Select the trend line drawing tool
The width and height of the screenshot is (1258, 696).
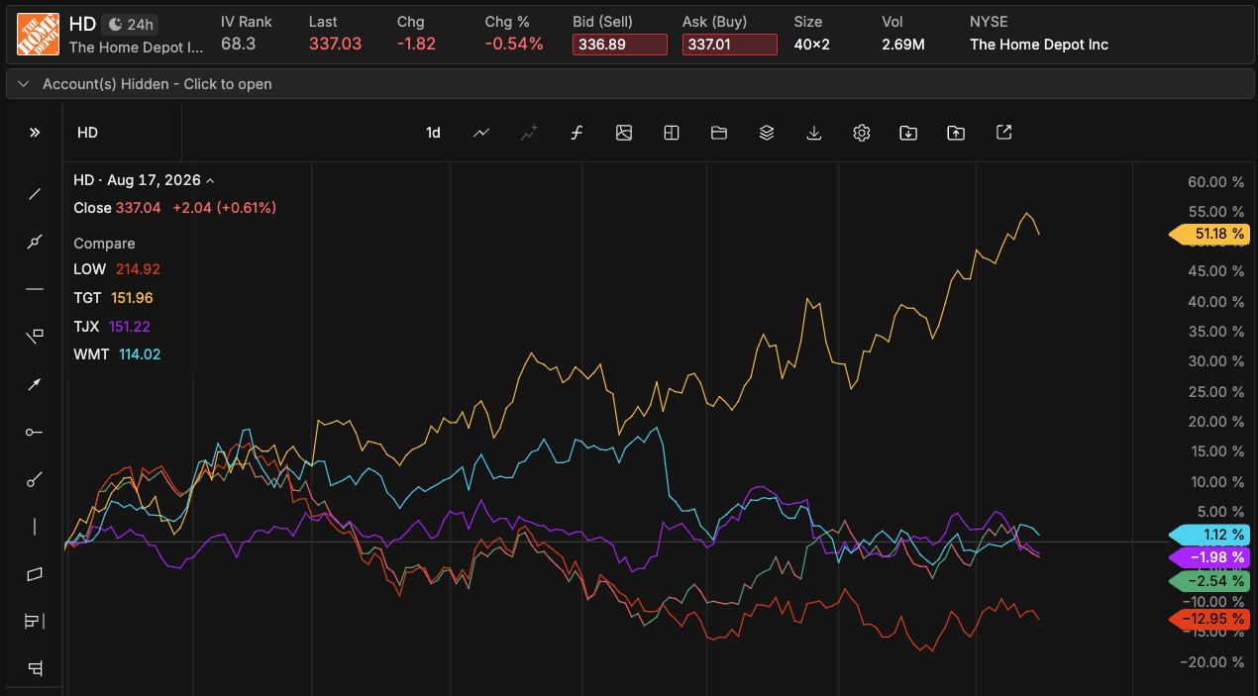pyautogui.click(x=35, y=194)
